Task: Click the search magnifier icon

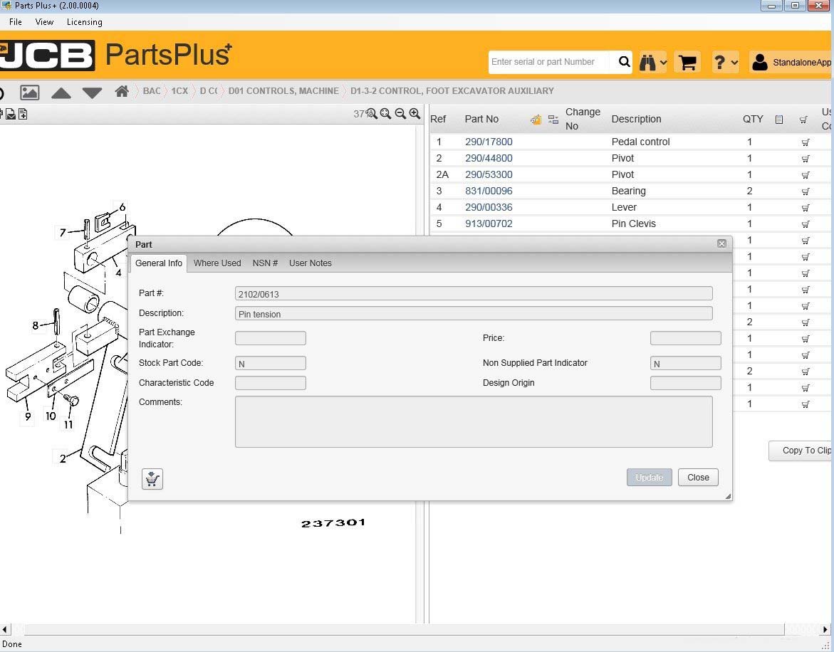Action: (x=624, y=62)
